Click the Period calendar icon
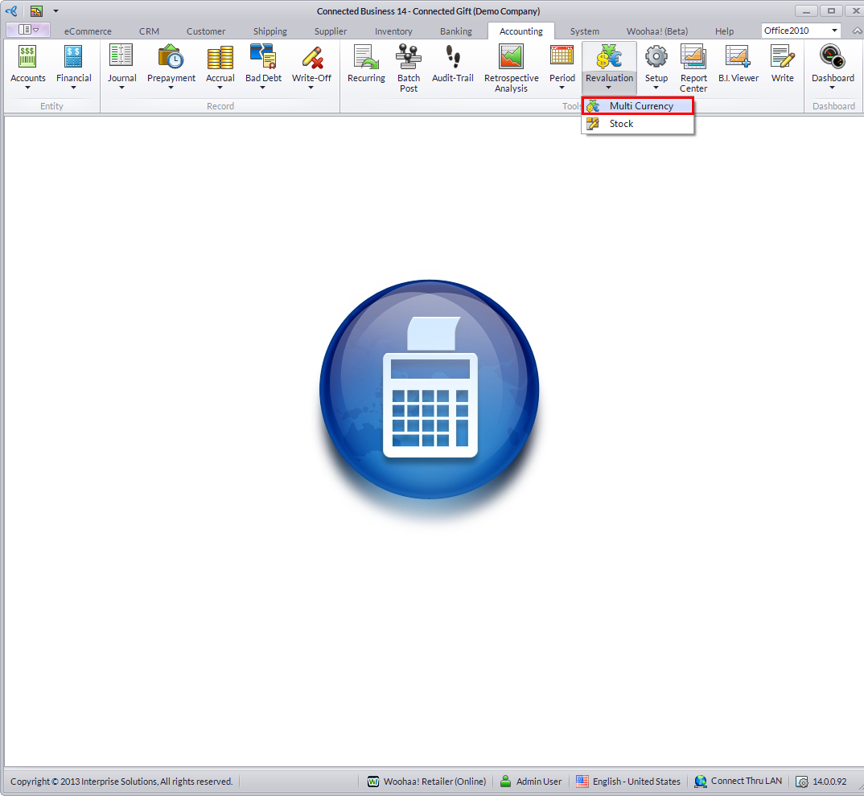This screenshot has height=796, width=864. click(562, 57)
